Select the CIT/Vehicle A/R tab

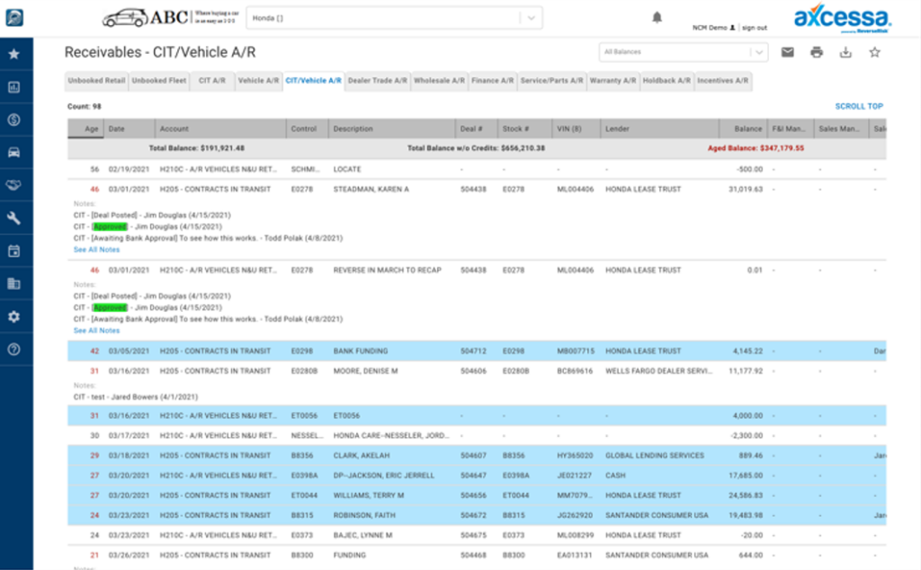[313, 80]
